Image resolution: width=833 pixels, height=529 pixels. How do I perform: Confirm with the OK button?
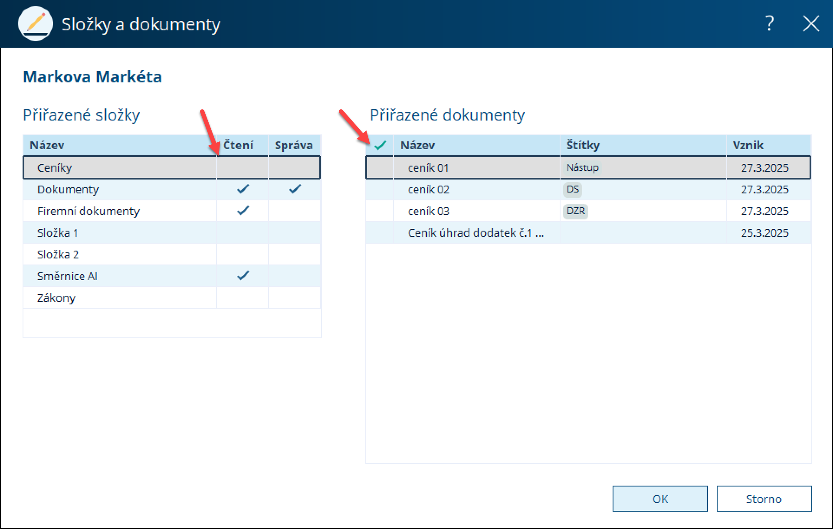click(x=660, y=499)
